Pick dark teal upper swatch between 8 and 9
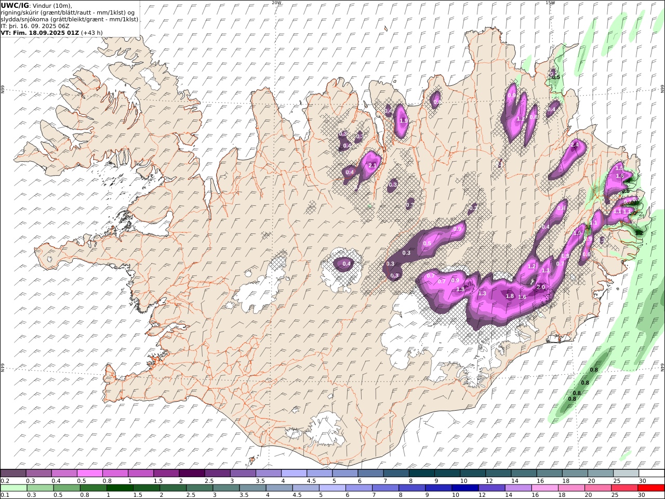665x499 pixels. pos(421,474)
